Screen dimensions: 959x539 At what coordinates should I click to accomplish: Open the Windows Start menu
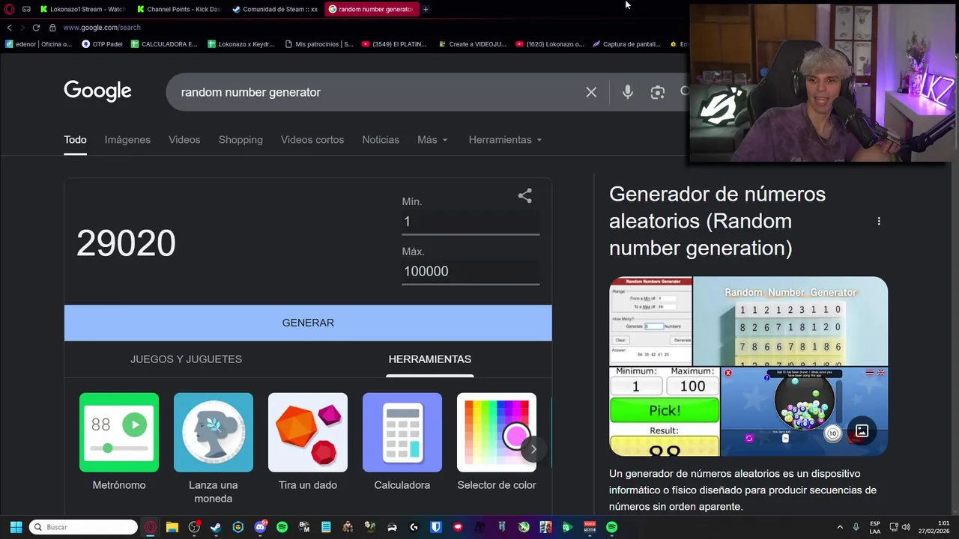point(16,527)
